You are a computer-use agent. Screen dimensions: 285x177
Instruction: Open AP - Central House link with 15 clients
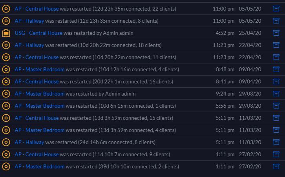pyautogui.click(x=37, y=118)
